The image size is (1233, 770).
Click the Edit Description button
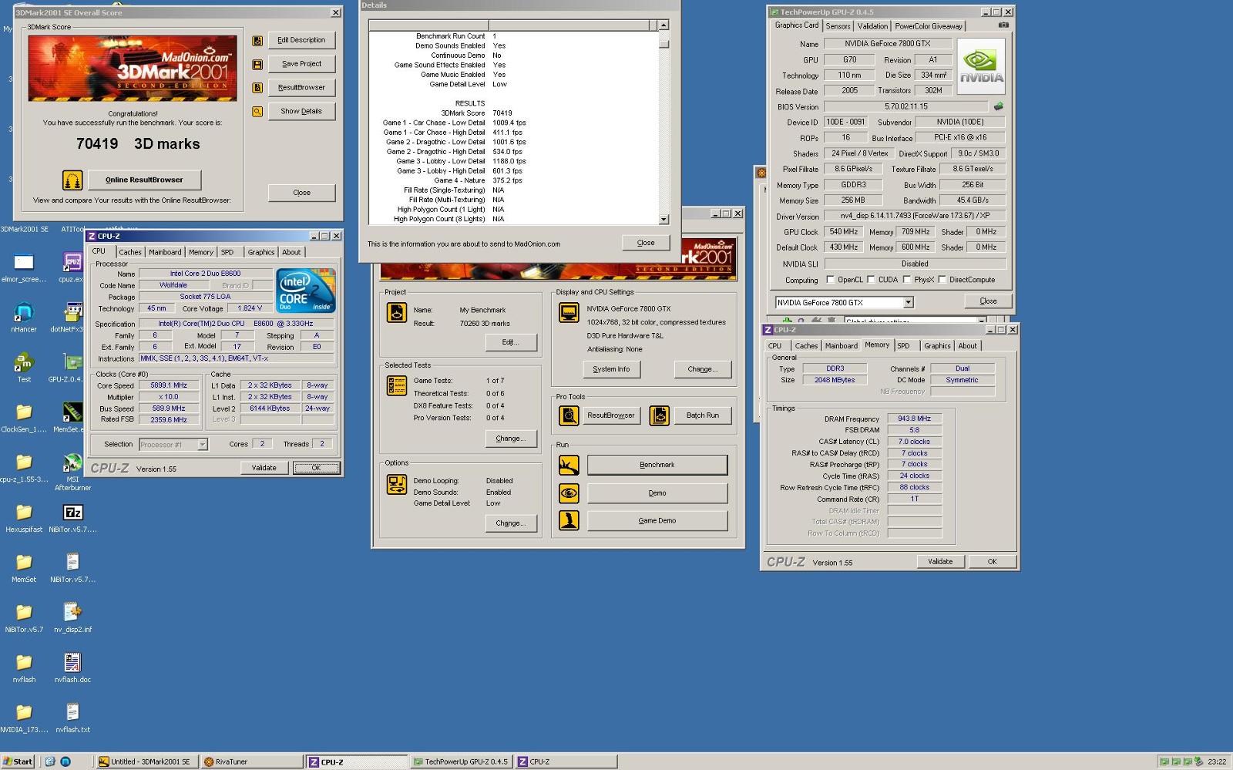pyautogui.click(x=301, y=40)
